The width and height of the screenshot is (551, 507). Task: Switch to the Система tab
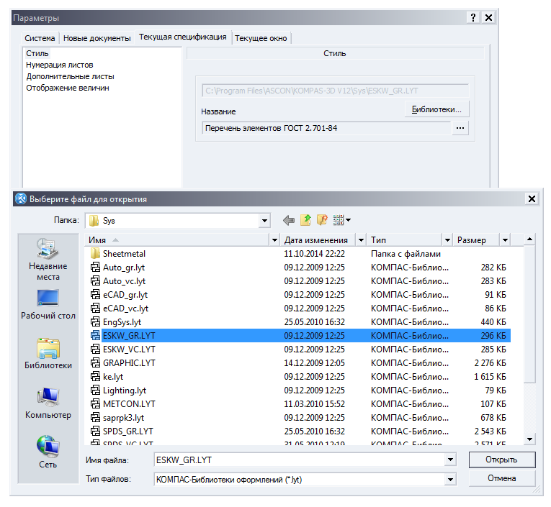(40, 38)
